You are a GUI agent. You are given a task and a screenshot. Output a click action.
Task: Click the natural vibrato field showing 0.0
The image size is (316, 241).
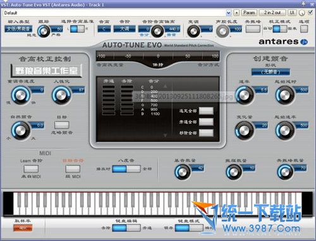[37, 126]
